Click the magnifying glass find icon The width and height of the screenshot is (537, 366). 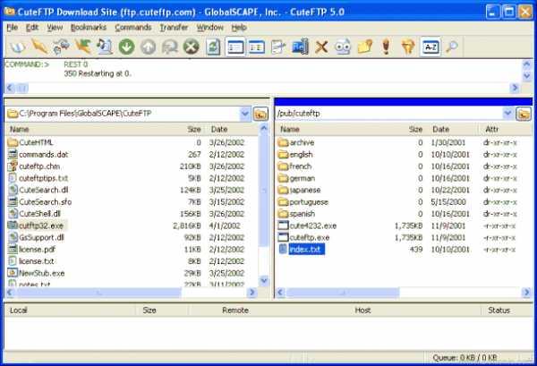click(x=452, y=47)
